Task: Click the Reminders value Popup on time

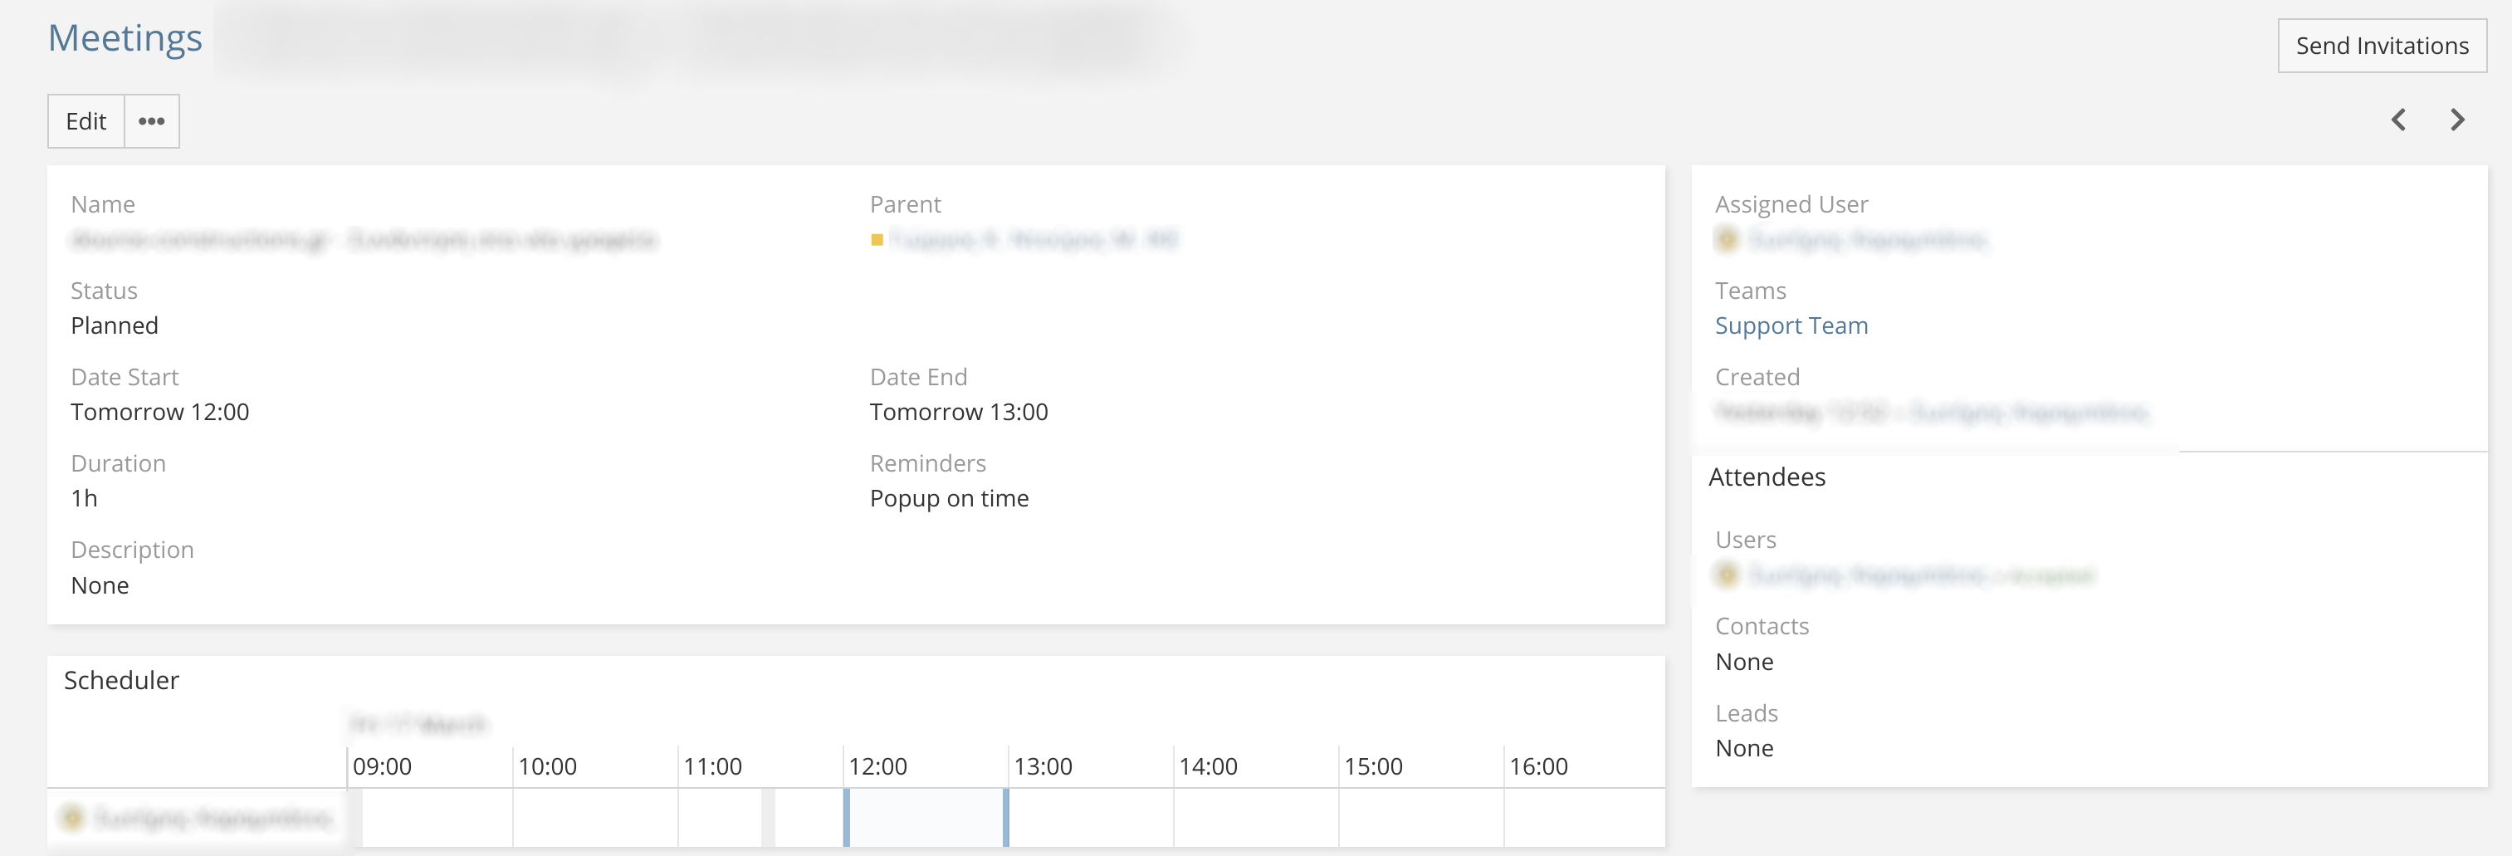Action: (x=949, y=499)
